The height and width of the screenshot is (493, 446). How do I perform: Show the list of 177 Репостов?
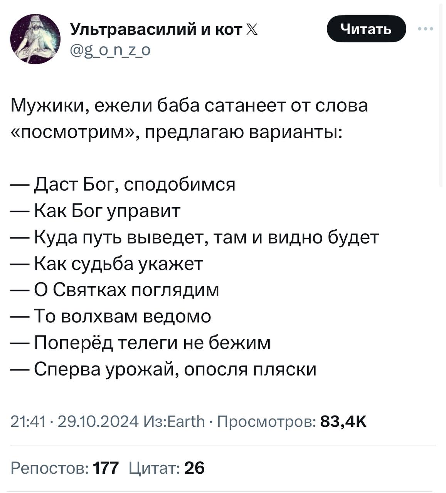point(65,468)
